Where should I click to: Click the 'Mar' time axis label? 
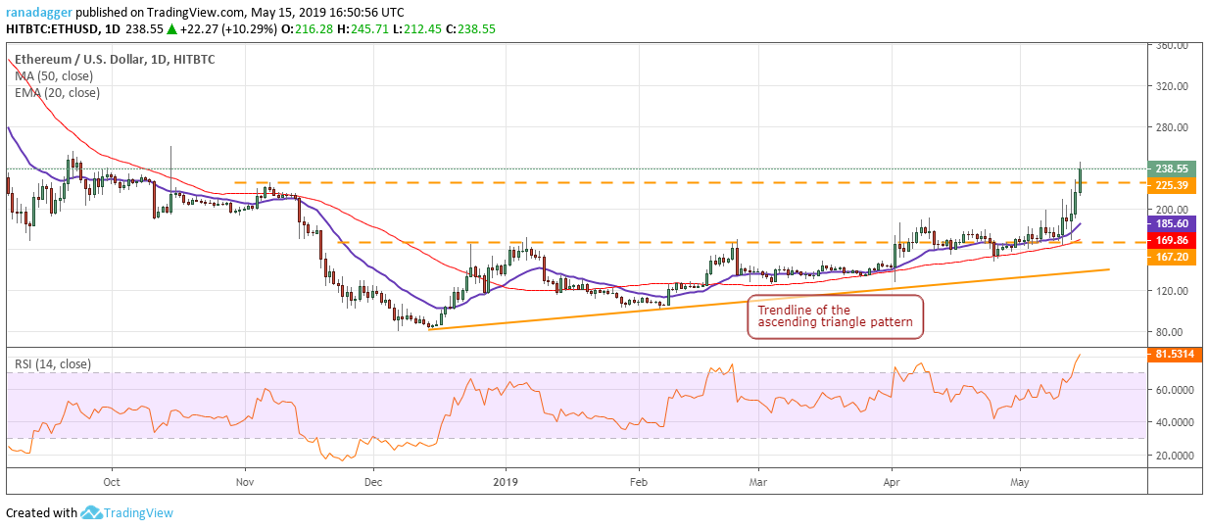pos(757,482)
